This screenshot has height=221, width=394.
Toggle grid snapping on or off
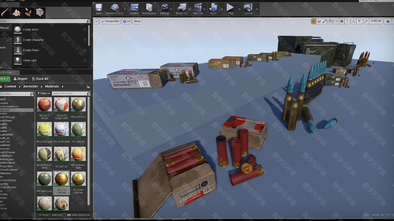coord(342,21)
